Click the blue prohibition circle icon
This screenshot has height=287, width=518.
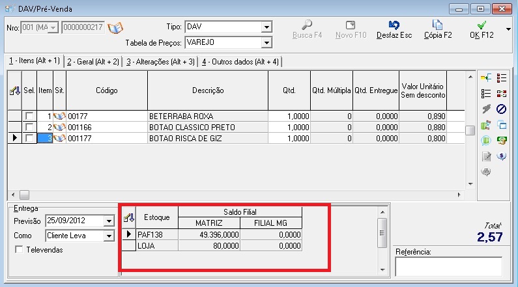coord(502,109)
